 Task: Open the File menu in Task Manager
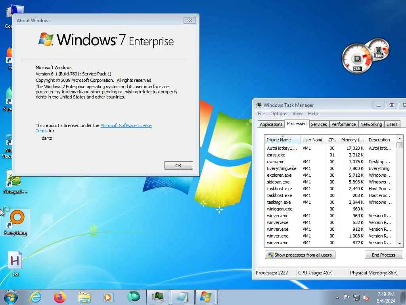[261, 114]
